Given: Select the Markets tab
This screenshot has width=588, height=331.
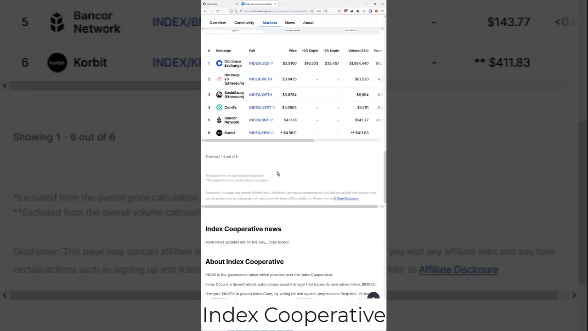Looking at the screenshot, I should coord(270,23).
